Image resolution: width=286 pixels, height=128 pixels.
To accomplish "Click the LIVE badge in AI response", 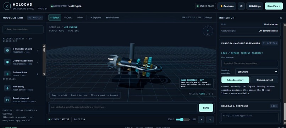I will [x=274, y=106].
